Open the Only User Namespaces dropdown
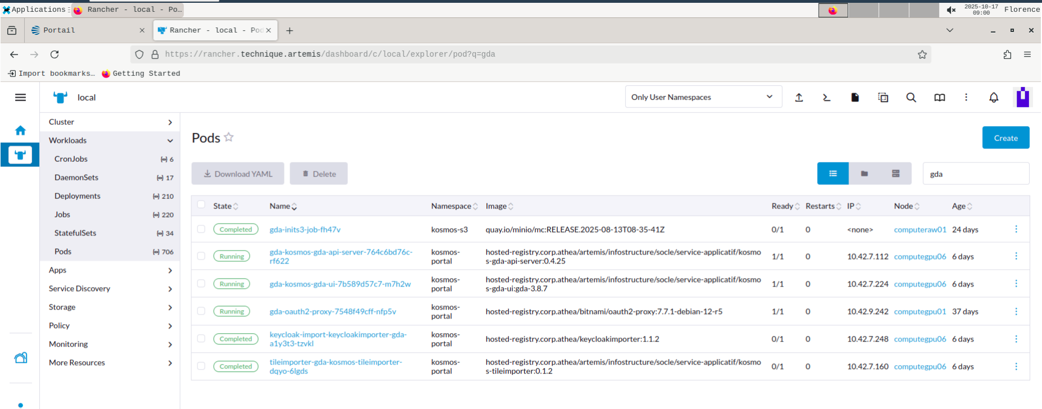 pyautogui.click(x=703, y=97)
